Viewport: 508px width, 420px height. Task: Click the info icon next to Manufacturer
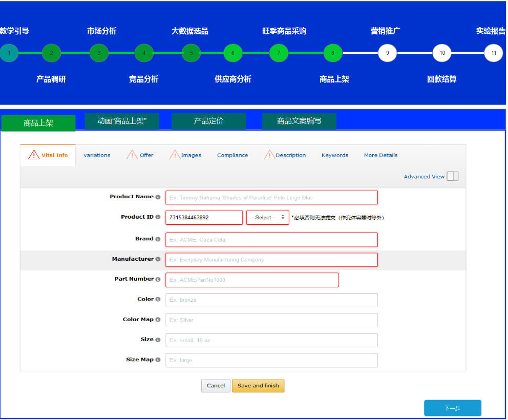158,260
